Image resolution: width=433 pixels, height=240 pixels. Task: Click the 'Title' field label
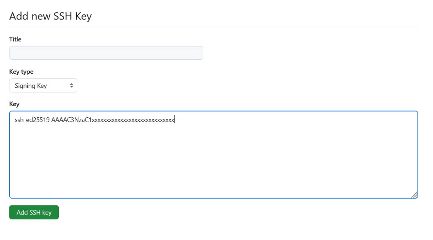[x=15, y=39]
